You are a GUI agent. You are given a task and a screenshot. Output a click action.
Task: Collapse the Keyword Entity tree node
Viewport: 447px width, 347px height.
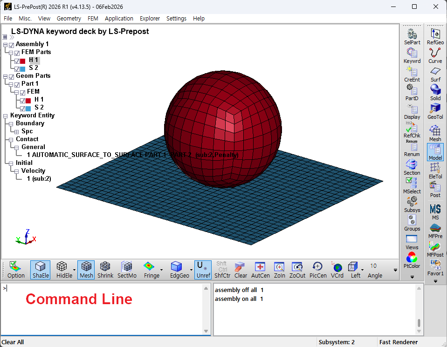[5, 116]
